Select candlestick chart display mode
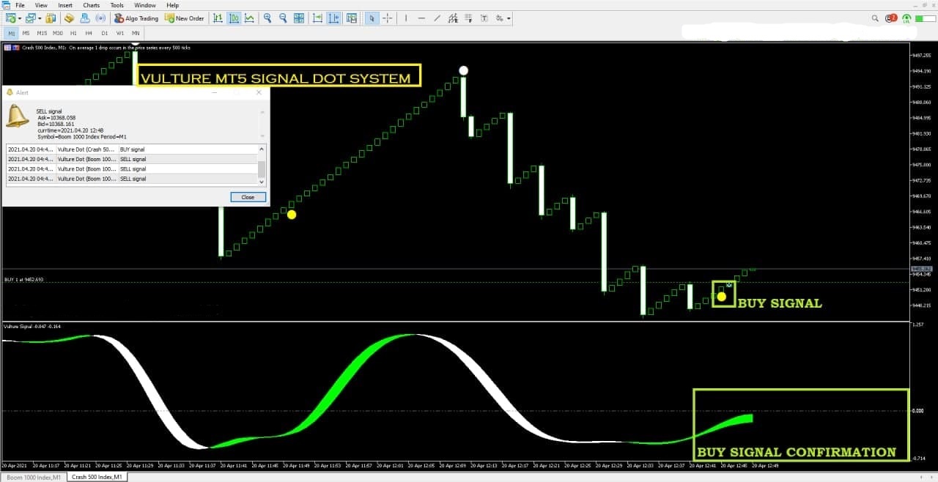The image size is (938, 482). pyautogui.click(x=234, y=18)
